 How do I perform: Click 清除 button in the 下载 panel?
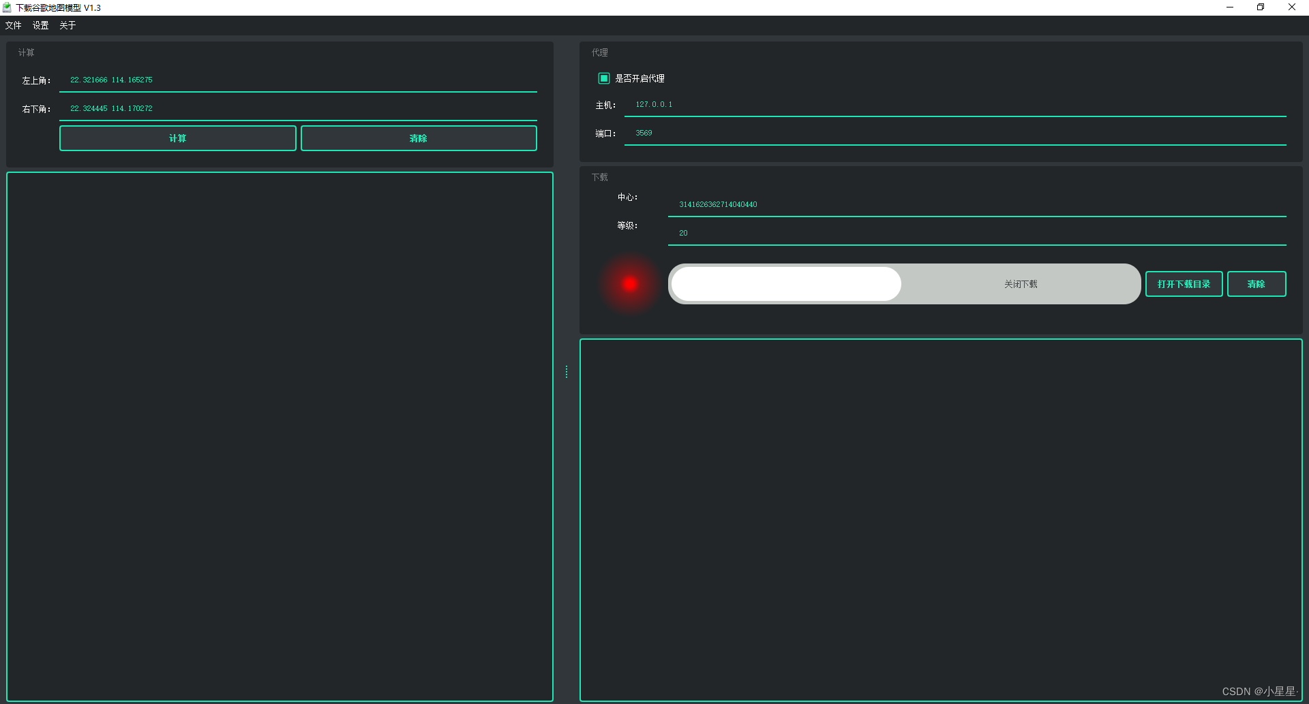[x=1257, y=284]
